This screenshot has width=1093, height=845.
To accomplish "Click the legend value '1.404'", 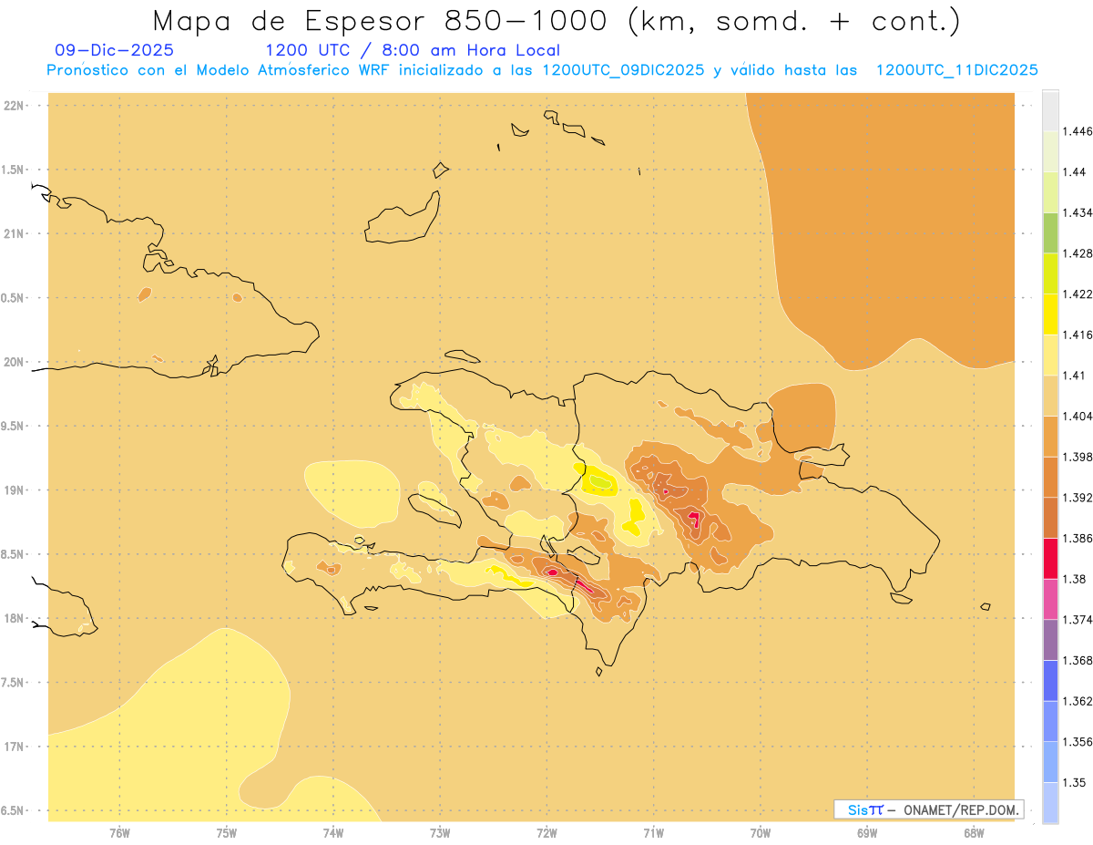I will [1078, 416].
